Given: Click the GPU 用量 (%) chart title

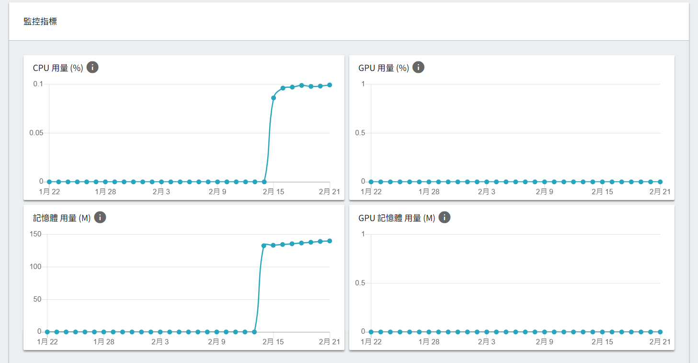Looking at the screenshot, I should click(384, 68).
